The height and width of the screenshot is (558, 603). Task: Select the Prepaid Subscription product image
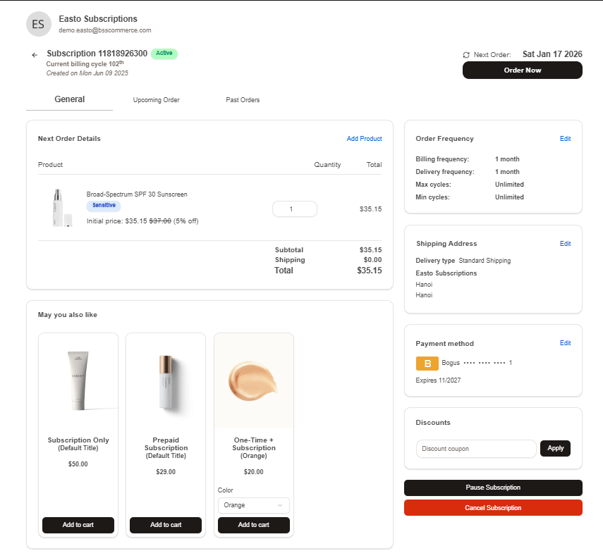tap(166, 380)
